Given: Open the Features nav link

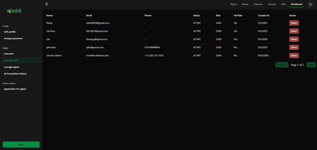Looking at the screenshot, I should (x=258, y=4).
